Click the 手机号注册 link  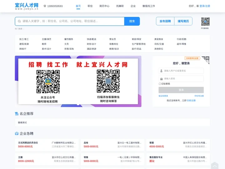click(x=199, y=96)
